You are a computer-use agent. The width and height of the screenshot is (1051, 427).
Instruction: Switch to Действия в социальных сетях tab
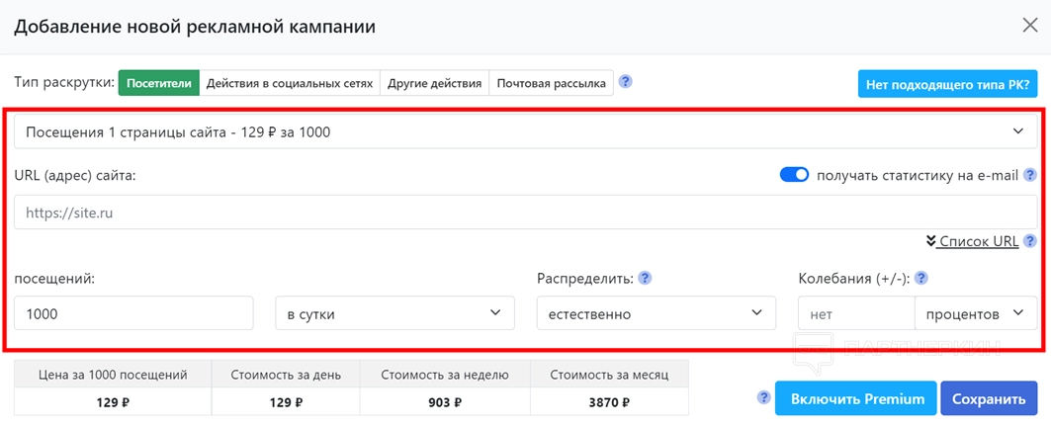291,83
